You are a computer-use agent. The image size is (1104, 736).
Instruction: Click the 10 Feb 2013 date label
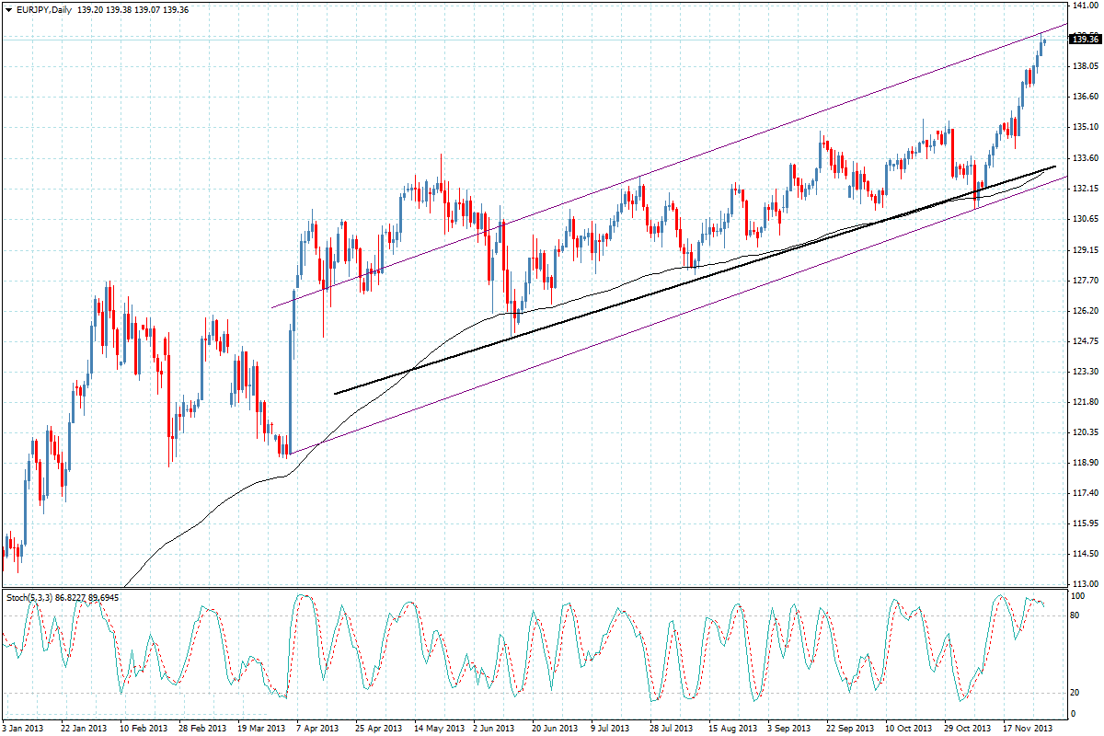pyautogui.click(x=144, y=728)
